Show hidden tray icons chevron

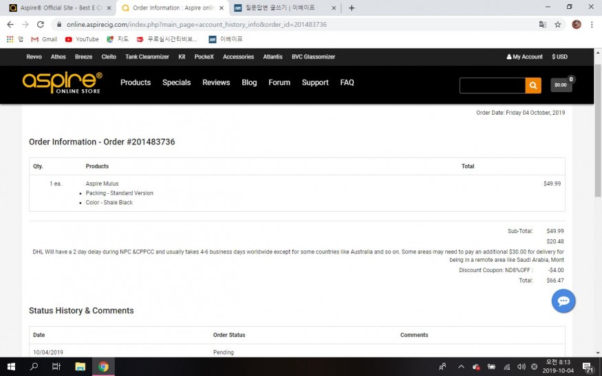[462, 367]
